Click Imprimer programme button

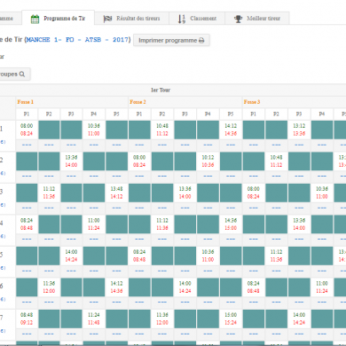click(171, 40)
